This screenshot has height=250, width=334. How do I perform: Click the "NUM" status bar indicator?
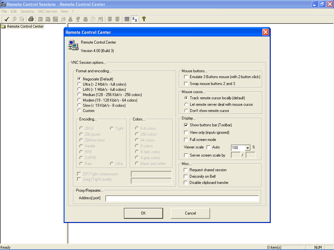(318, 247)
